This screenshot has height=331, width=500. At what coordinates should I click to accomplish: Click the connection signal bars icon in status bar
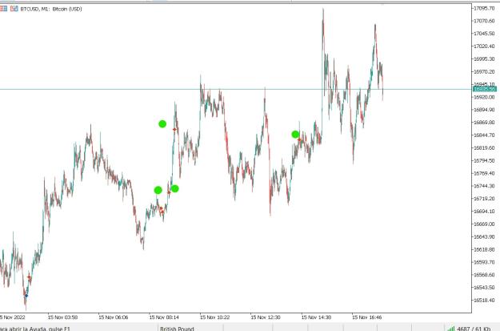click(451, 329)
